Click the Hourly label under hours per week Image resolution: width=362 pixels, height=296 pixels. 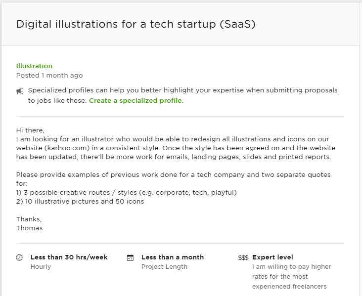[41, 267]
